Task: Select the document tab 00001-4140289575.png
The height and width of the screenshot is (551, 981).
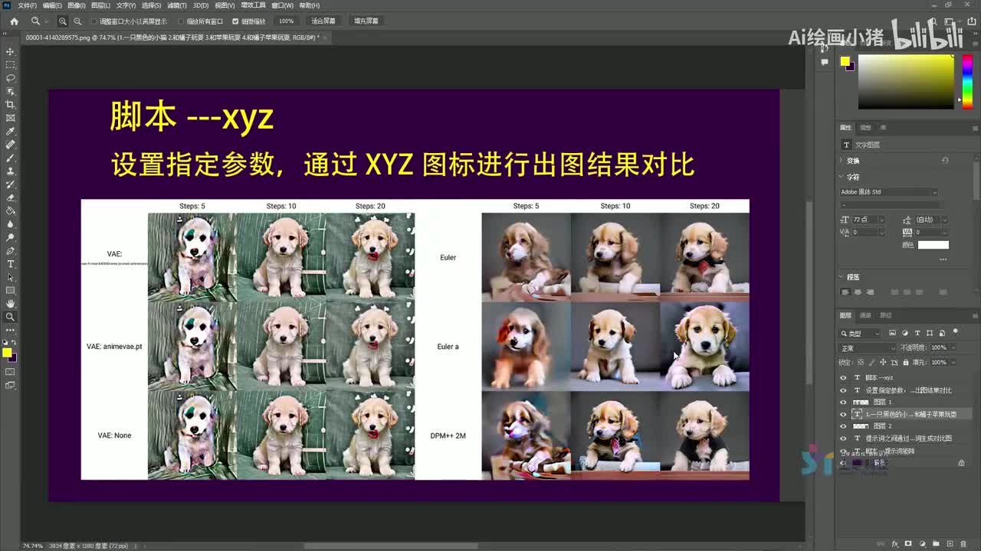Action: pyautogui.click(x=172, y=37)
